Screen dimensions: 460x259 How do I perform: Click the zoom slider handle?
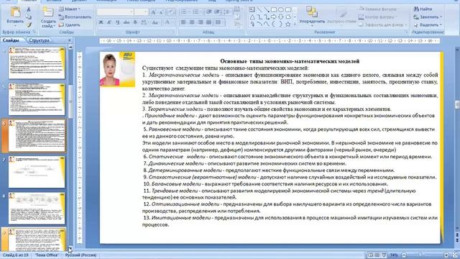pos(420,255)
